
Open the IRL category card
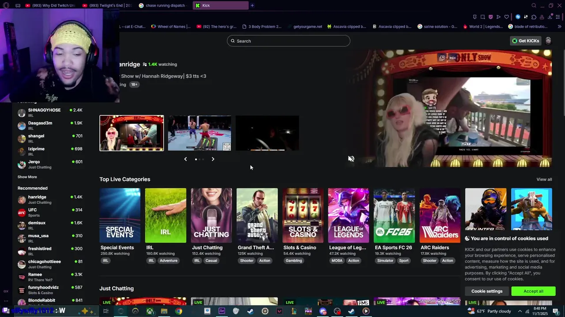pyautogui.click(x=166, y=215)
